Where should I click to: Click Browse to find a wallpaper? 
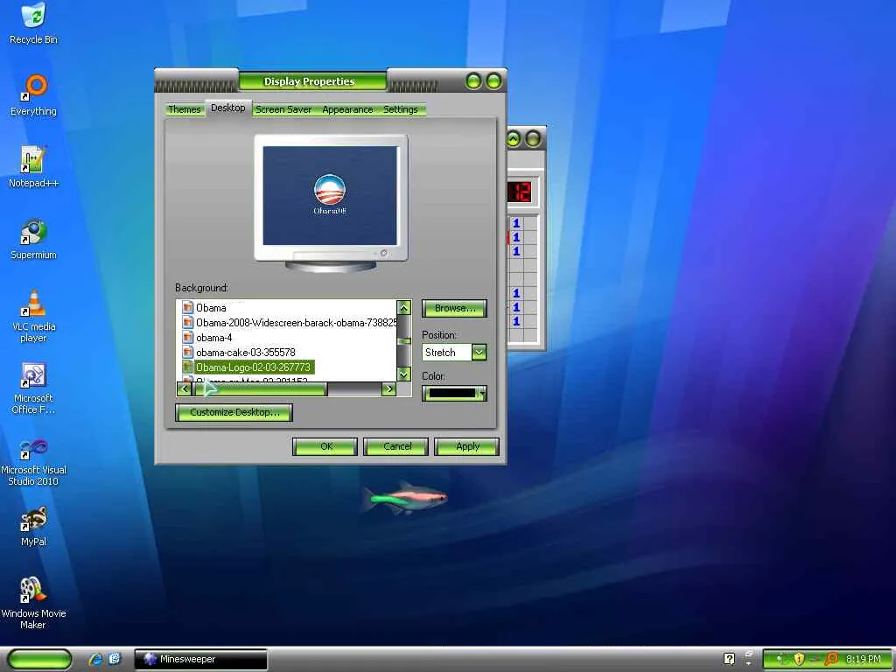click(x=454, y=308)
